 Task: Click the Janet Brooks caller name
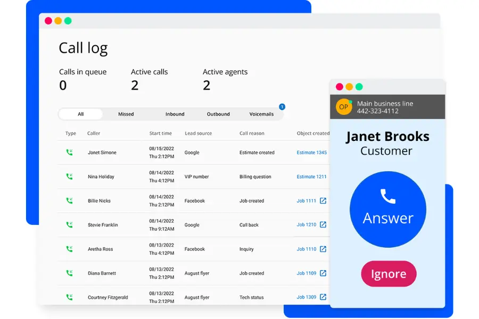click(x=387, y=136)
